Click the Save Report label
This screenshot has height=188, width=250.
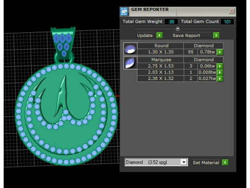click(x=186, y=36)
